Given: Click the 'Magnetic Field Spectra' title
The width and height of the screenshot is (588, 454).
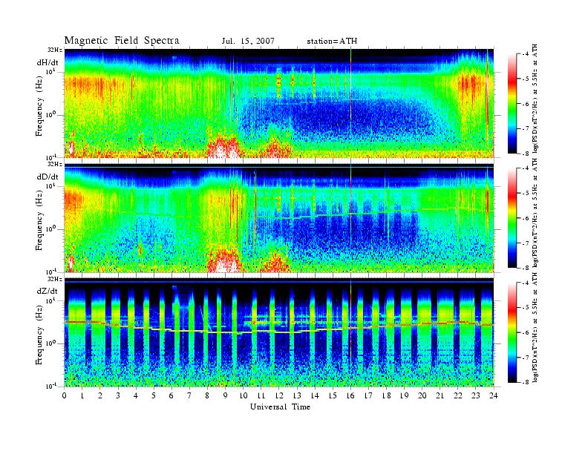Looking at the screenshot, I should click(x=122, y=41).
